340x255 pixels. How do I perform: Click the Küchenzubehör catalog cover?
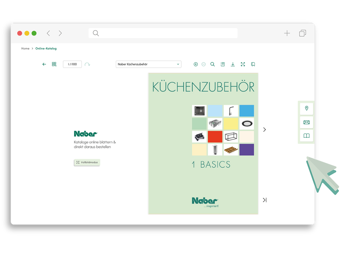(x=203, y=143)
